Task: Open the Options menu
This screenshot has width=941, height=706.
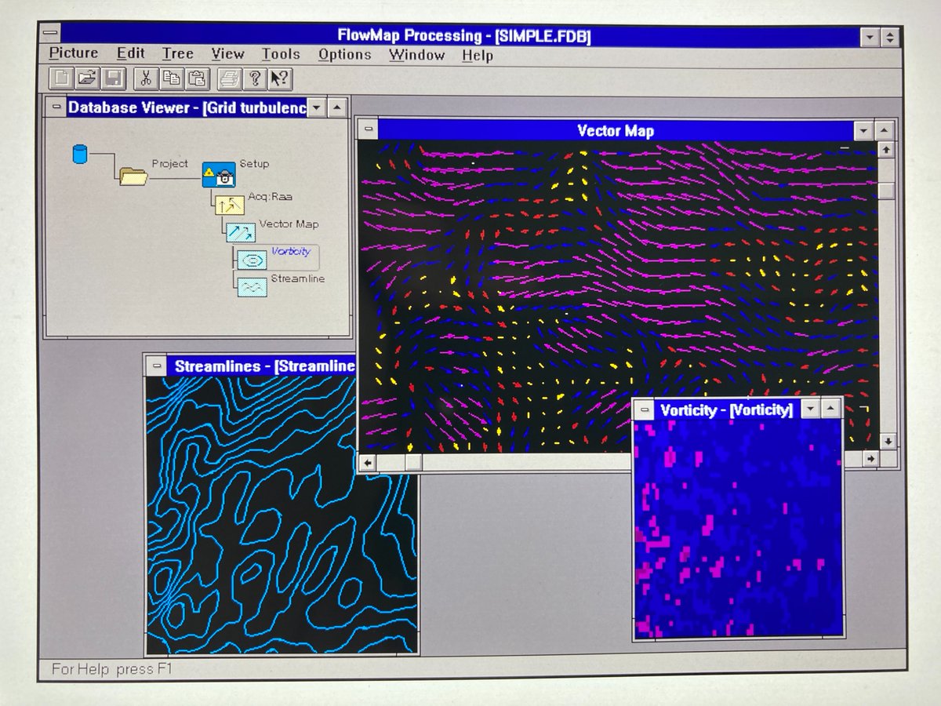Action: coord(345,55)
